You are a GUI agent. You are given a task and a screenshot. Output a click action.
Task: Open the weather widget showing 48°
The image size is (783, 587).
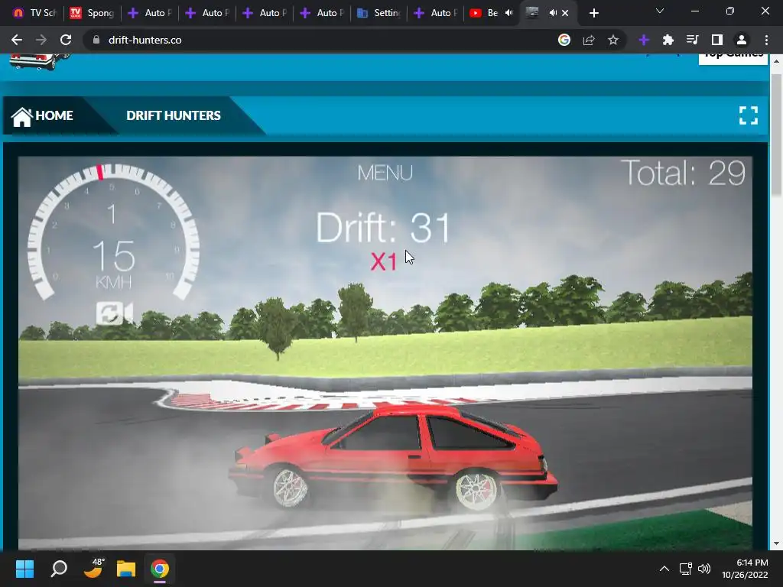pyautogui.click(x=93, y=568)
